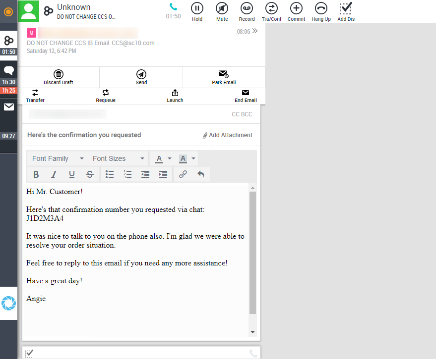Click Add Attachment link
This screenshot has width=436, height=359.
click(227, 135)
